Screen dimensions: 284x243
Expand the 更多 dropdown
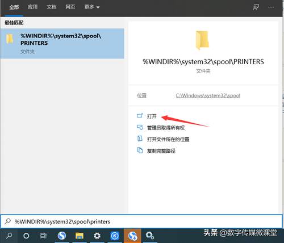point(92,7)
